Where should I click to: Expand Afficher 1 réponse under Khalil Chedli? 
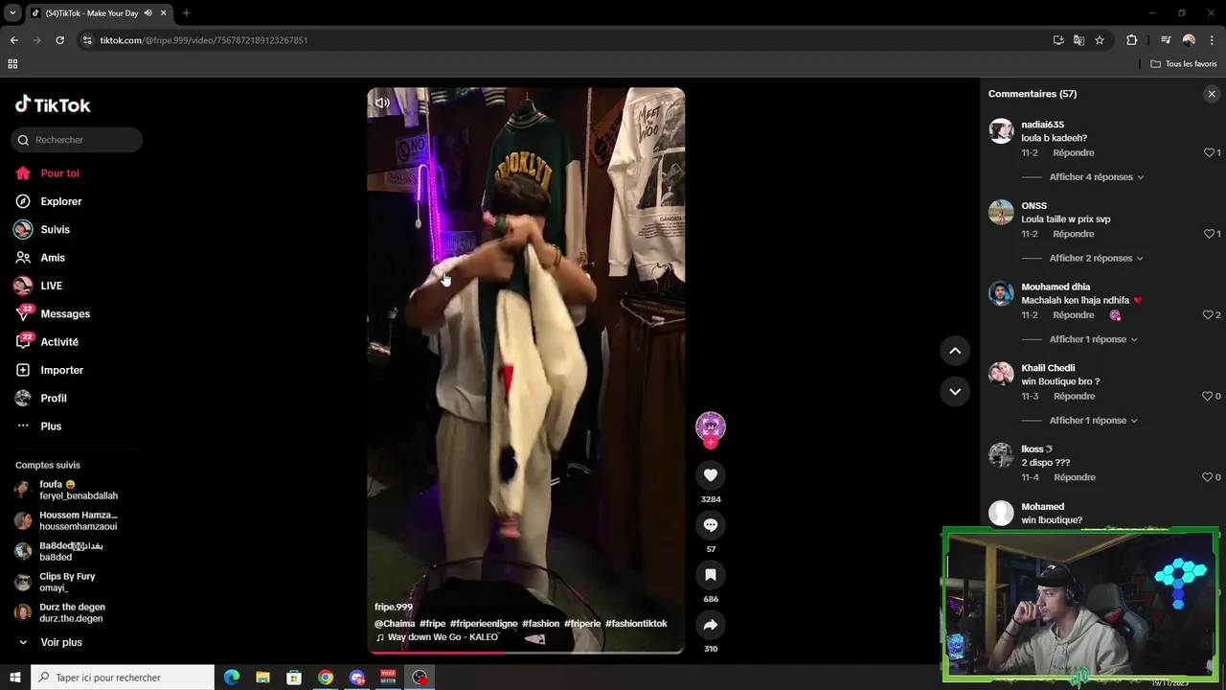tap(1093, 421)
